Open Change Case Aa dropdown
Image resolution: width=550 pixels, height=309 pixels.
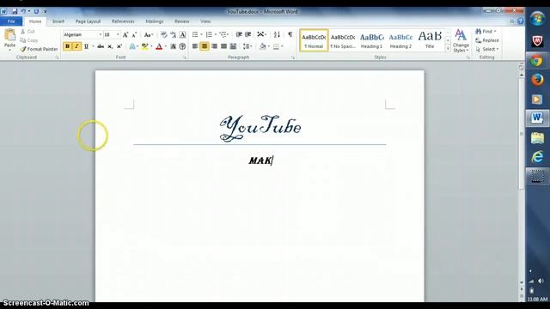(149, 34)
